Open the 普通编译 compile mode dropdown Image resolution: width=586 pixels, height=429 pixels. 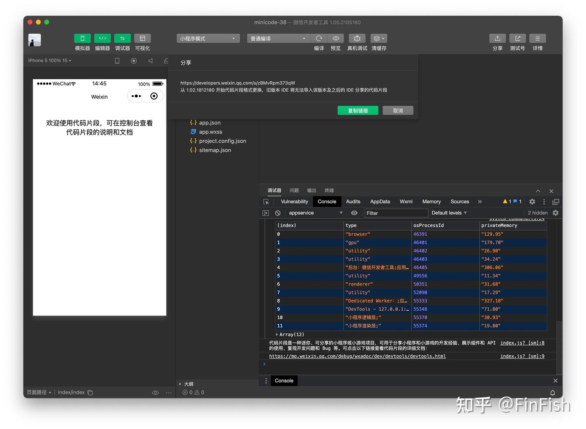point(278,38)
